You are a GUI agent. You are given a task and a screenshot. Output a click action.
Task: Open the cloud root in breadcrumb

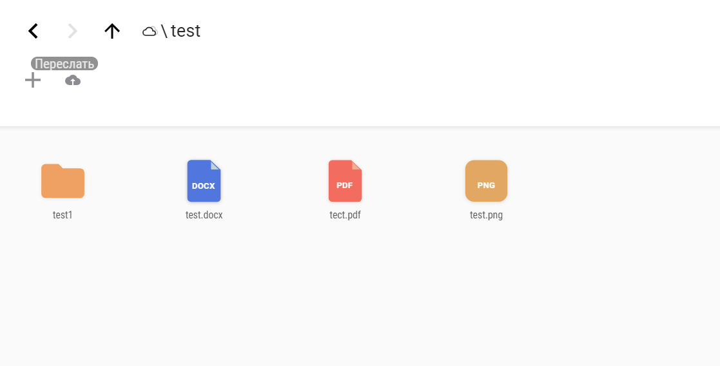click(150, 31)
